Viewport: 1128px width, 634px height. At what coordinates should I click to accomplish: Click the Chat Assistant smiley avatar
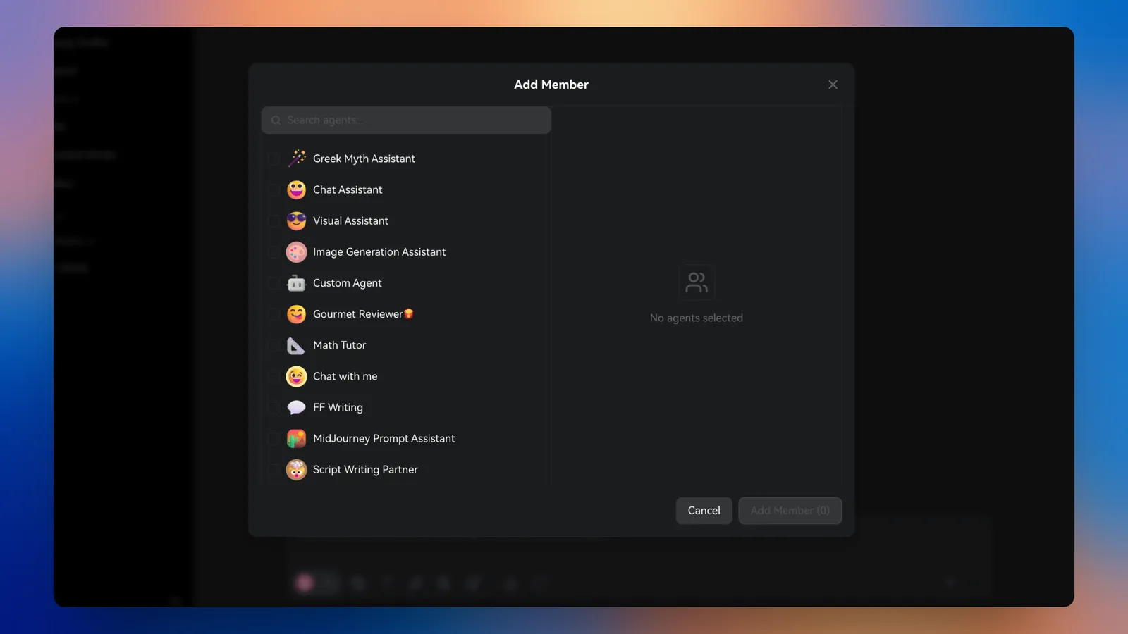click(296, 189)
